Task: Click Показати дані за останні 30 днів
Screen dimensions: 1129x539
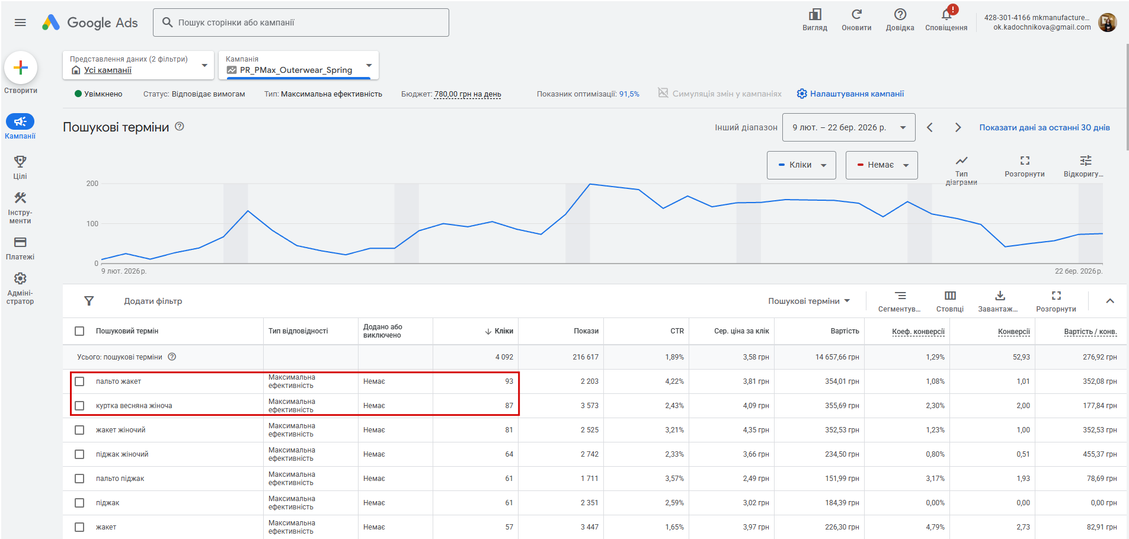Action: point(1044,127)
